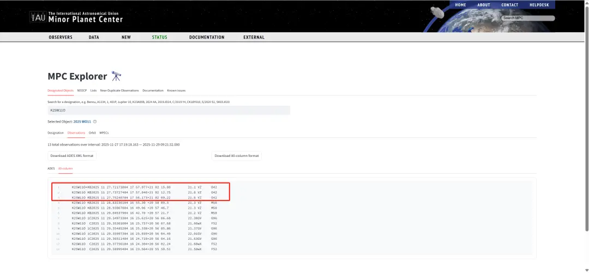The image size is (589, 273).
Task: Switch to the Orbit tab
Action: pyautogui.click(x=92, y=132)
